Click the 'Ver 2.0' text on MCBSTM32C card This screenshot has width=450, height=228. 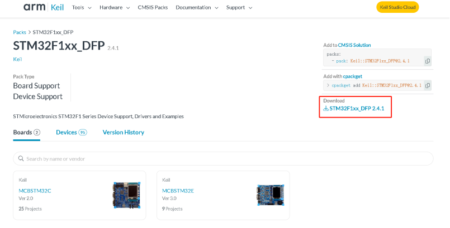pyautogui.click(x=26, y=198)
